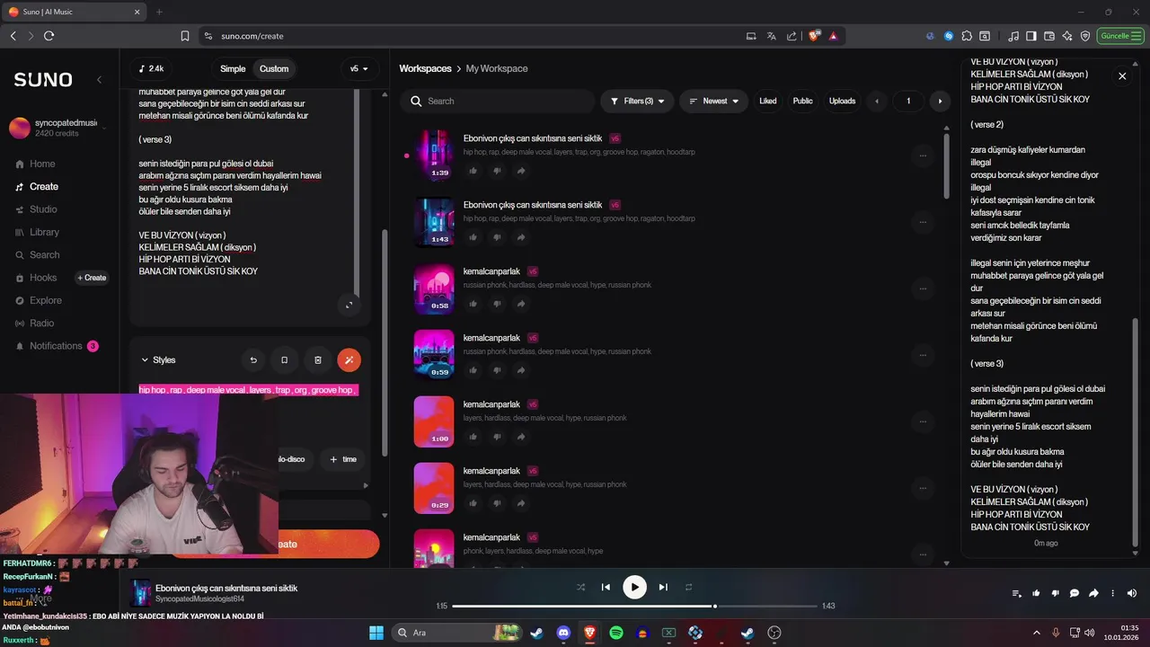This screenshot has width=1150, height=647.
Task: Open the Search item in the sidebar
Action: 38,255
